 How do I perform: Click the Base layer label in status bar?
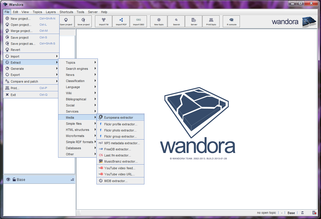(291, 213)
